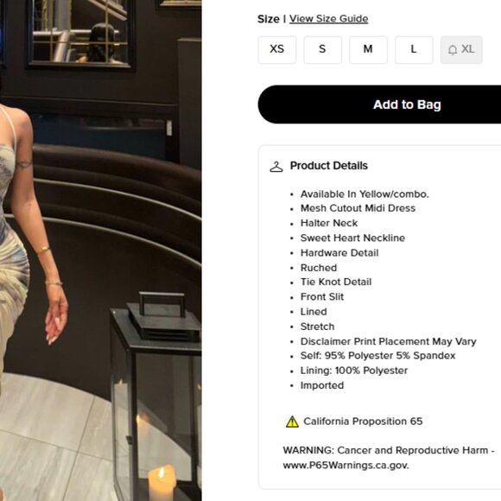Choose size S
The height and width of the screenshot is (501, 501).
[x=323, y=50]
